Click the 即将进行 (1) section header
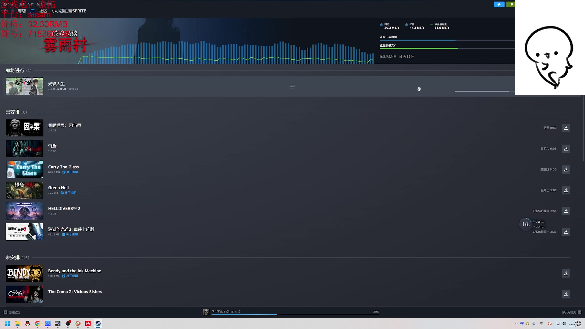 pos(18,71)
